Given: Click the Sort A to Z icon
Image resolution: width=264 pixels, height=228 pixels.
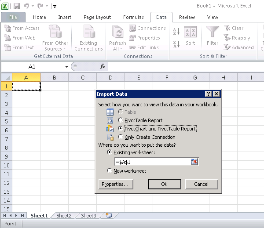Looking at the screenshot, I should [176, 32].
